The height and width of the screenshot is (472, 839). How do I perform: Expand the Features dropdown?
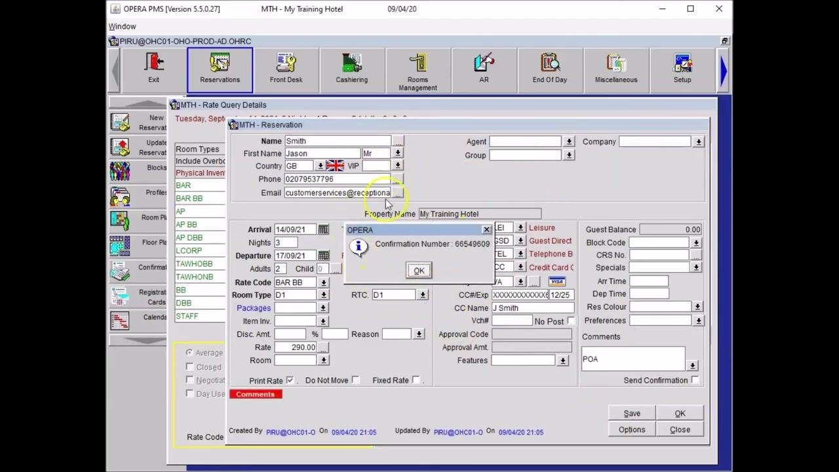(562, 361)
